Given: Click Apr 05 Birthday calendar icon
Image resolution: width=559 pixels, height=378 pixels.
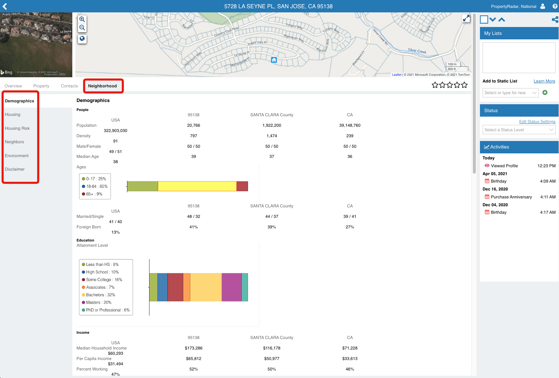Looking at the screenshot, I should (x=487, y=181).
